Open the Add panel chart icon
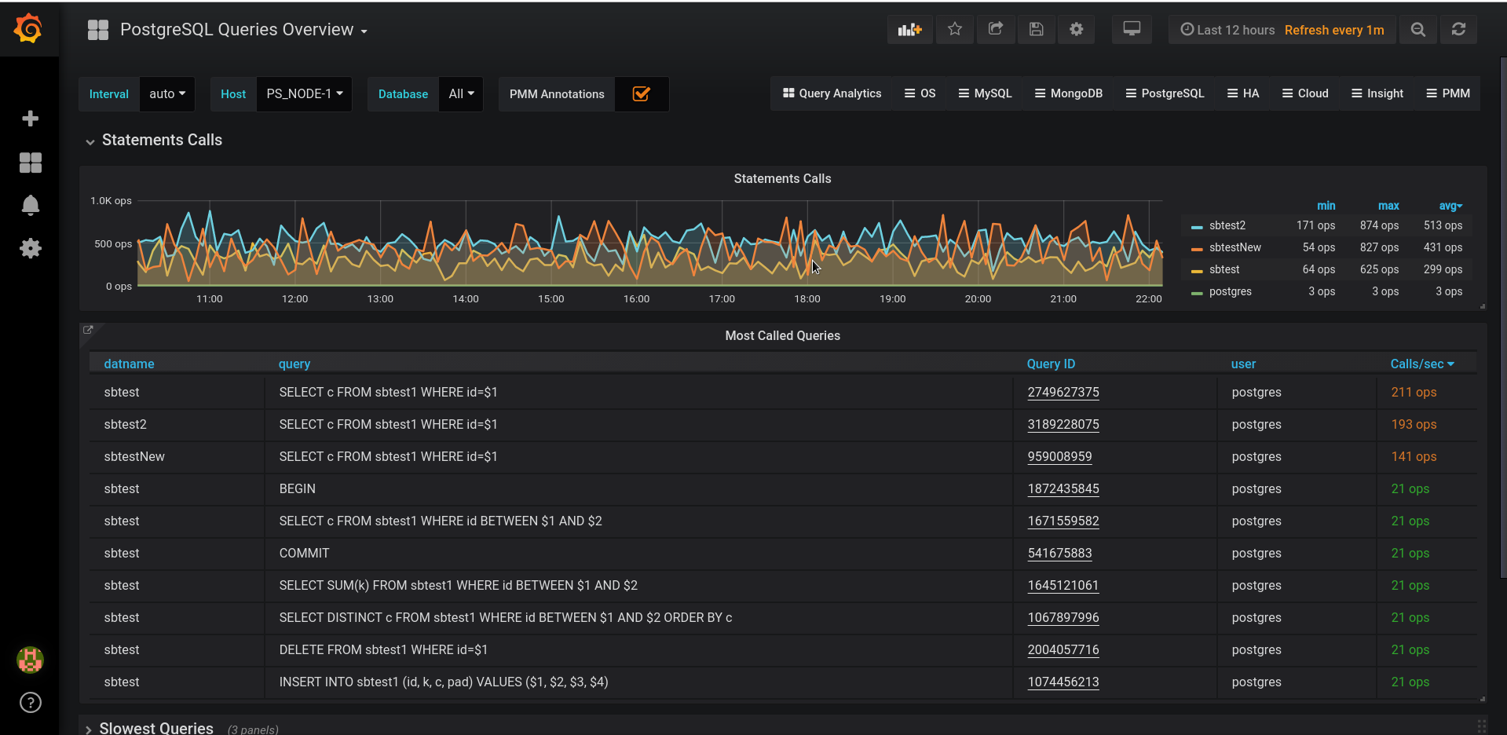 pos(909,29)
